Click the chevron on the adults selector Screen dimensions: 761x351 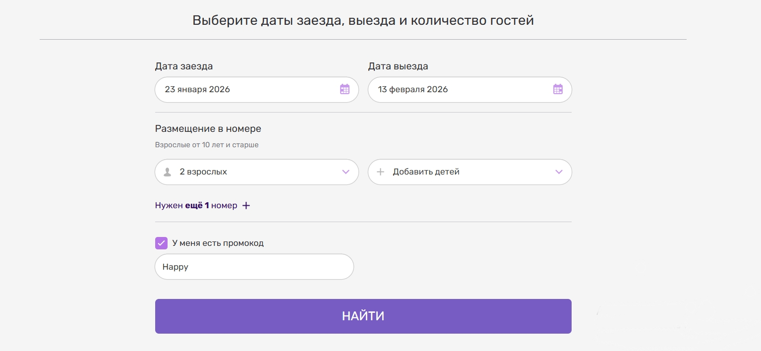click(x=346, y=172)
